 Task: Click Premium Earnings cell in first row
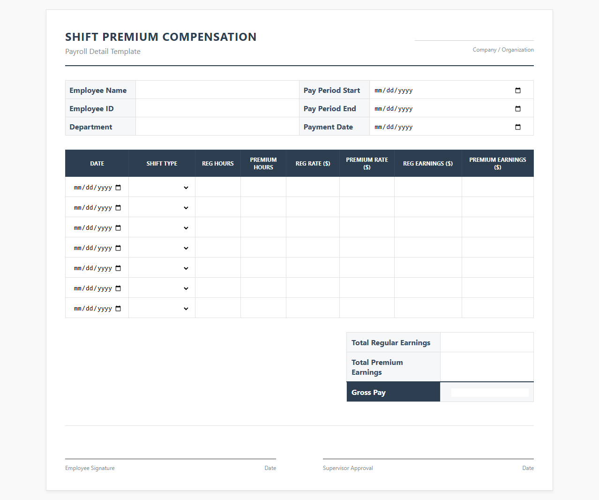[498, 187]
